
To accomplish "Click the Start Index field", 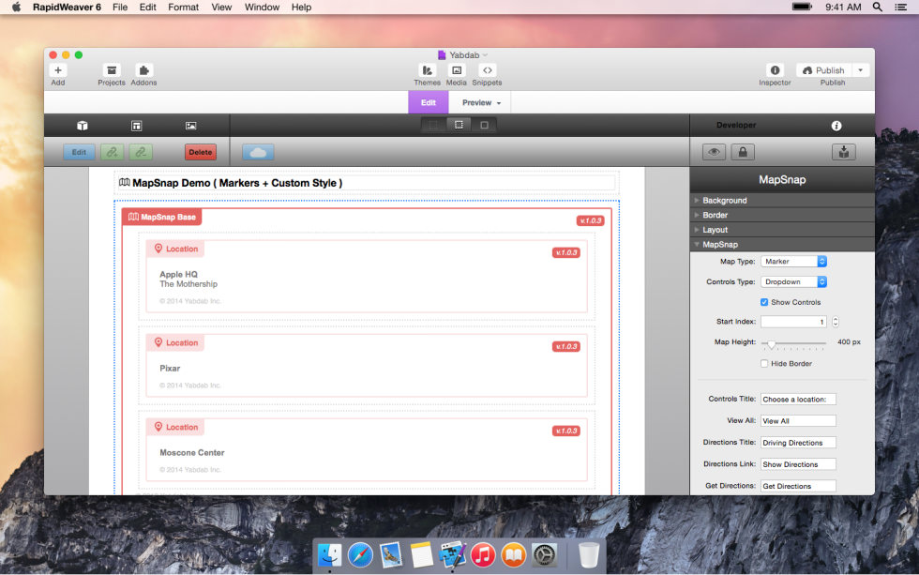I will click(x=794, y=322).
